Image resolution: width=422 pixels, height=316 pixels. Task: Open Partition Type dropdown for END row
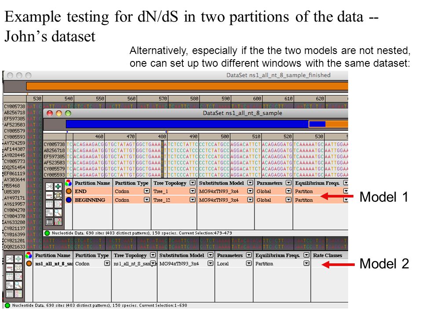pos(147,191)
